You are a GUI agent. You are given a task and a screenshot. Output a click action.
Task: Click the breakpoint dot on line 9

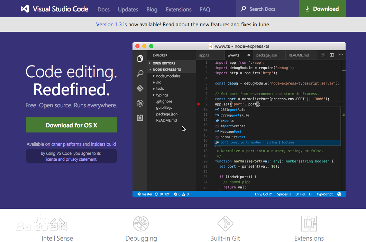(x=199, y=104)
